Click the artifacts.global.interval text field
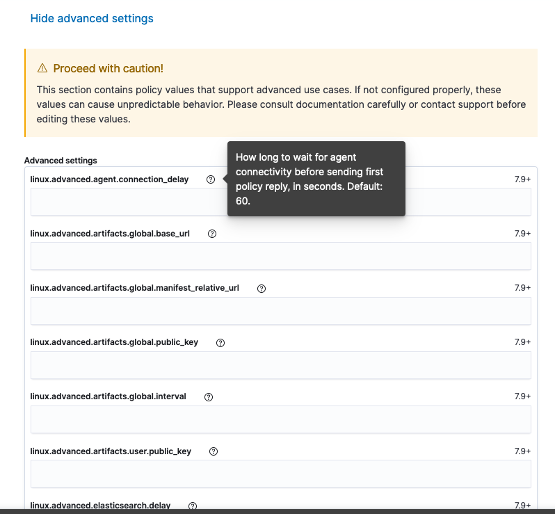 (280, 419)
